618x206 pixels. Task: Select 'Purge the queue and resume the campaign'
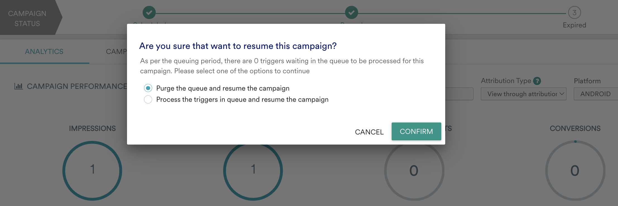[x=148, y=88]
